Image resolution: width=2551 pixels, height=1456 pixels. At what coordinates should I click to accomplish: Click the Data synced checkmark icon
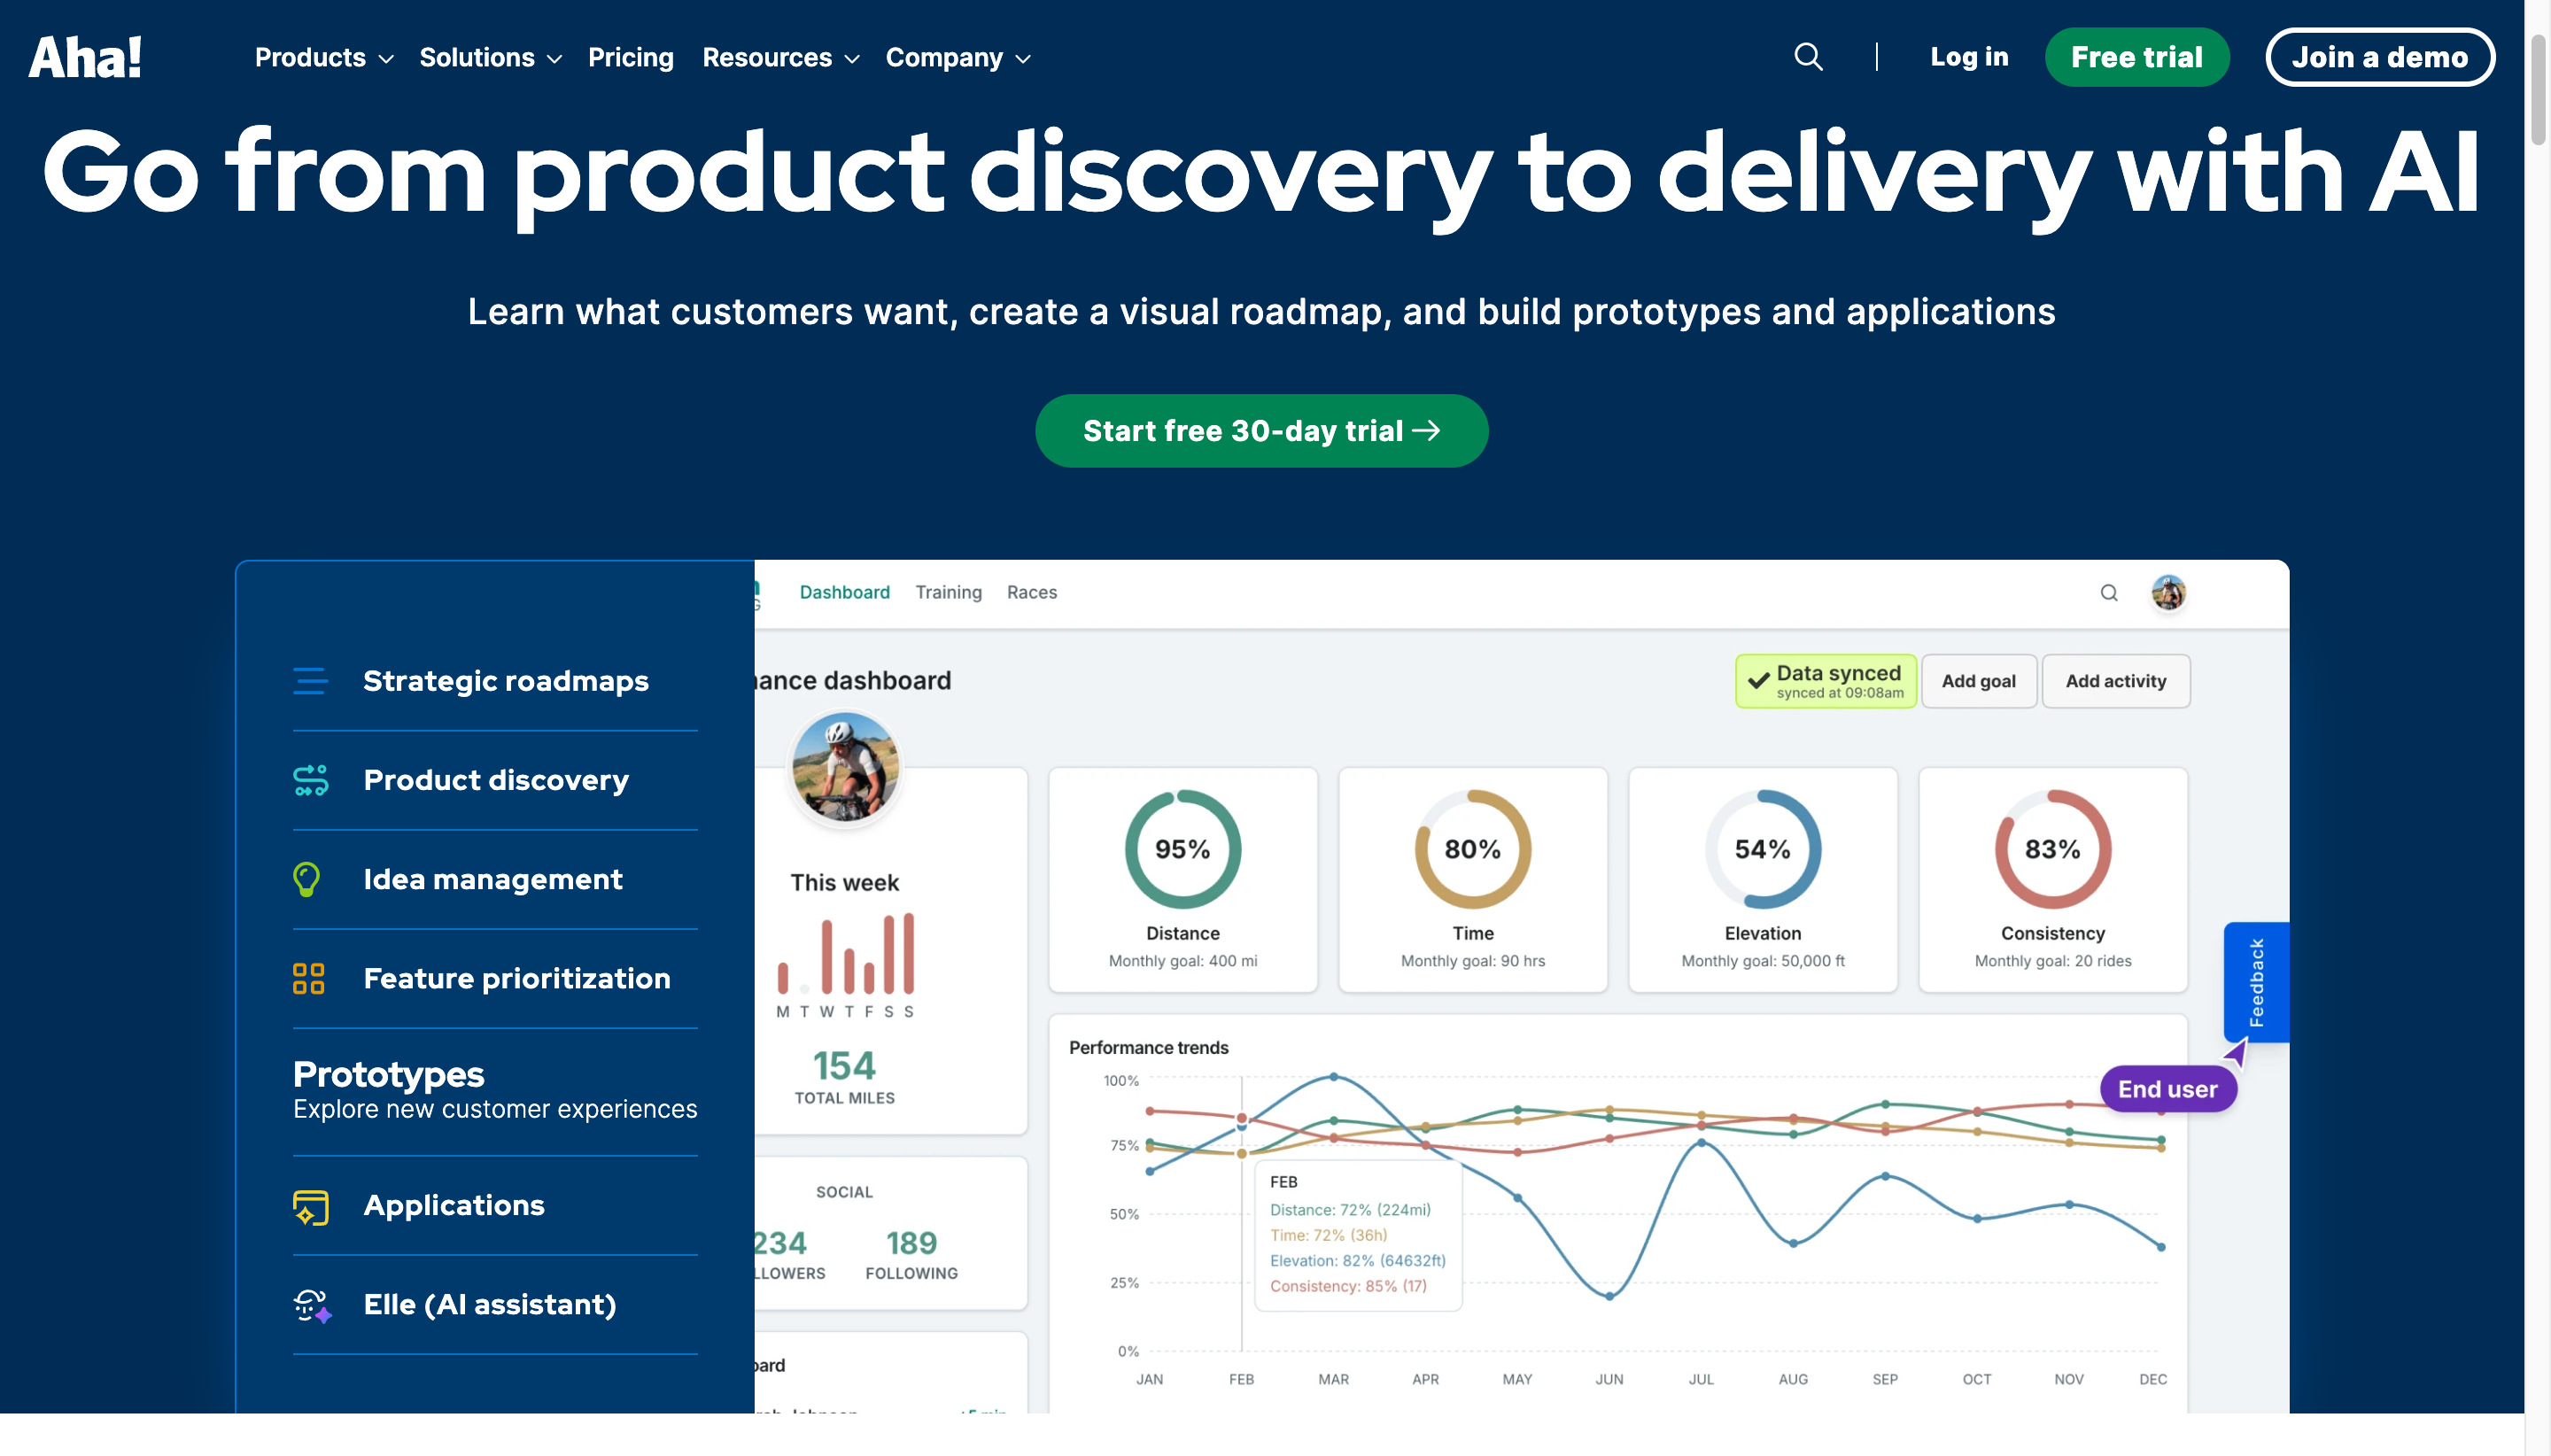coord(1758,681)
